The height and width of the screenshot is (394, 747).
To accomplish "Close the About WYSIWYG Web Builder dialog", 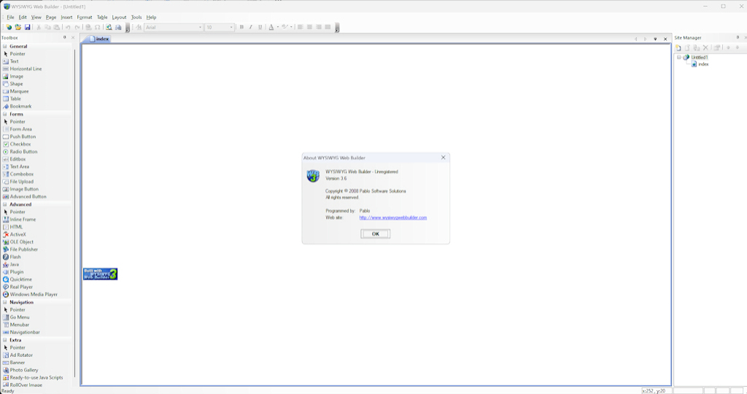I will tap(443, 157).
